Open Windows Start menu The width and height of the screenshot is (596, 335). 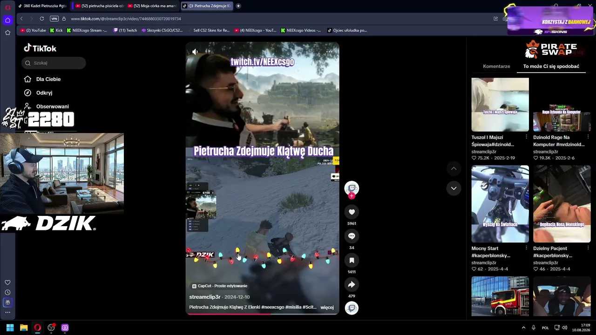coord(10,328)
